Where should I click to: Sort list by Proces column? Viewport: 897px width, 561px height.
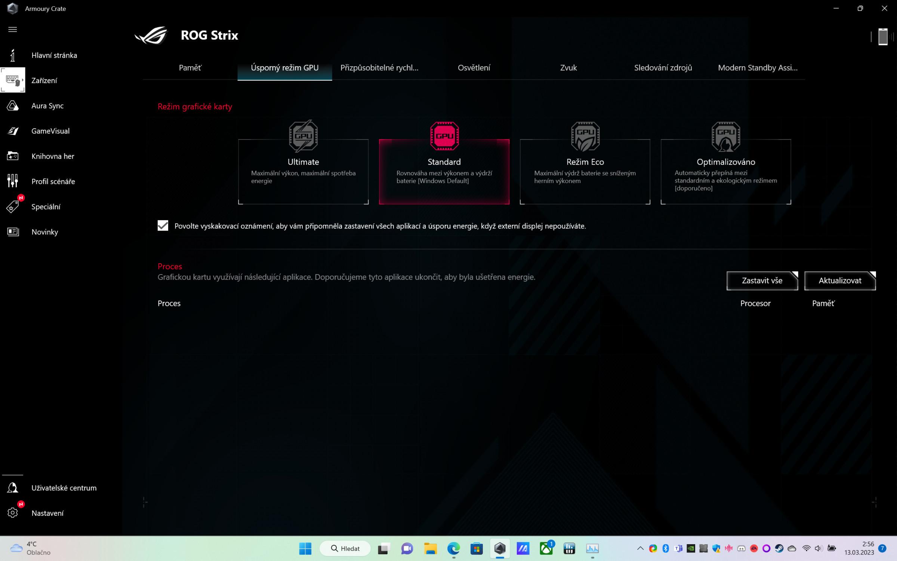click(x=169, y=303)
